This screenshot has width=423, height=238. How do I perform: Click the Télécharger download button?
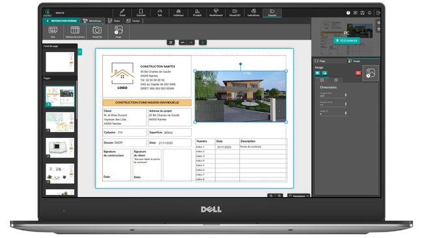pos(347,40)
